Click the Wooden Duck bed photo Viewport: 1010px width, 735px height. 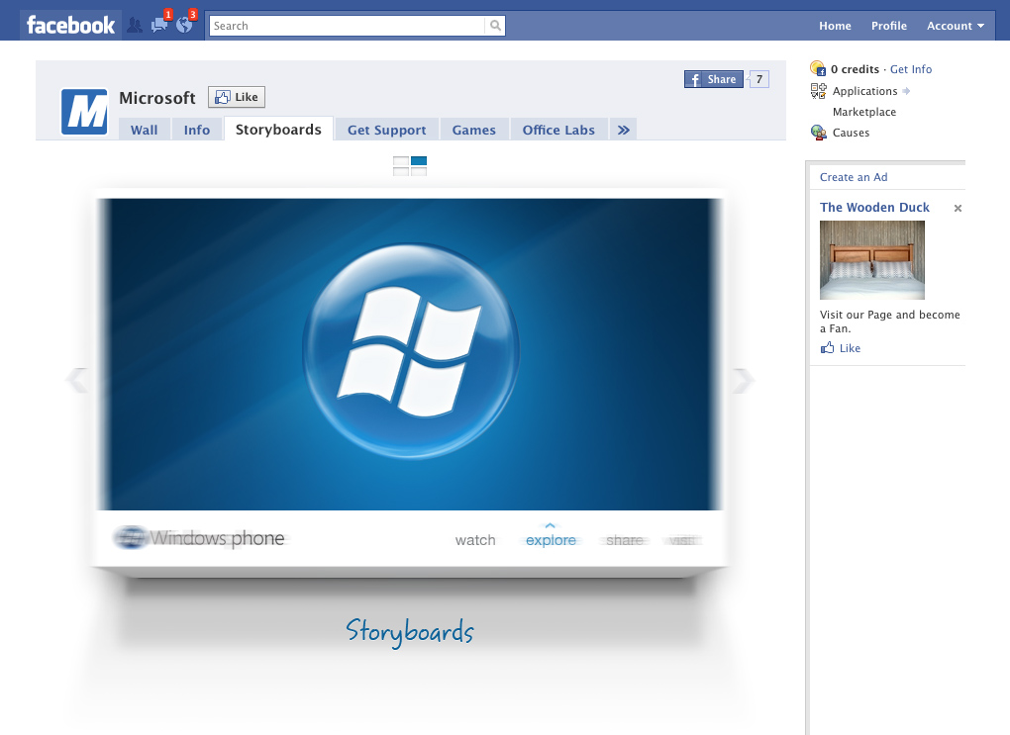pyautogui.click(x=872, y=260)
